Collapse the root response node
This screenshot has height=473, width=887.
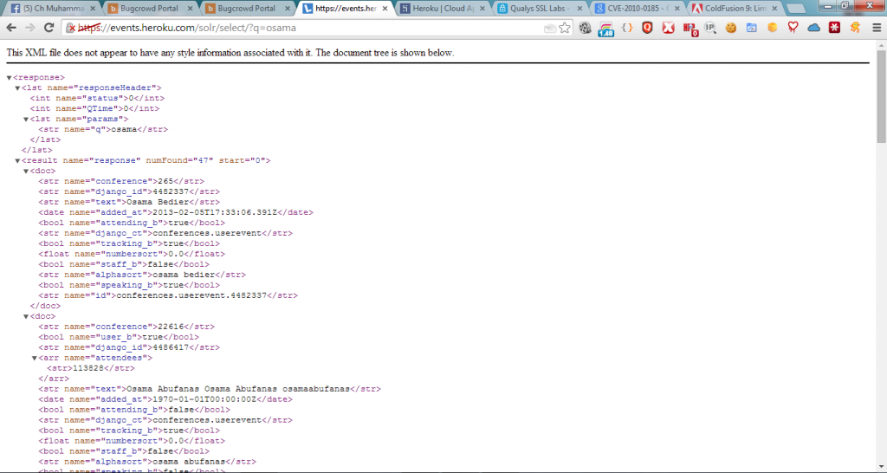click(9, 77)
